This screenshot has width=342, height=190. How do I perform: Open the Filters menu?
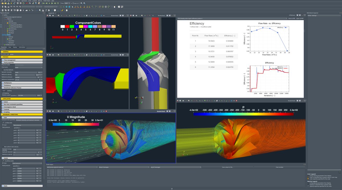18,1
